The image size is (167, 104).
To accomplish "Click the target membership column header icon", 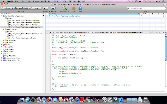I will tap(163, 14).
